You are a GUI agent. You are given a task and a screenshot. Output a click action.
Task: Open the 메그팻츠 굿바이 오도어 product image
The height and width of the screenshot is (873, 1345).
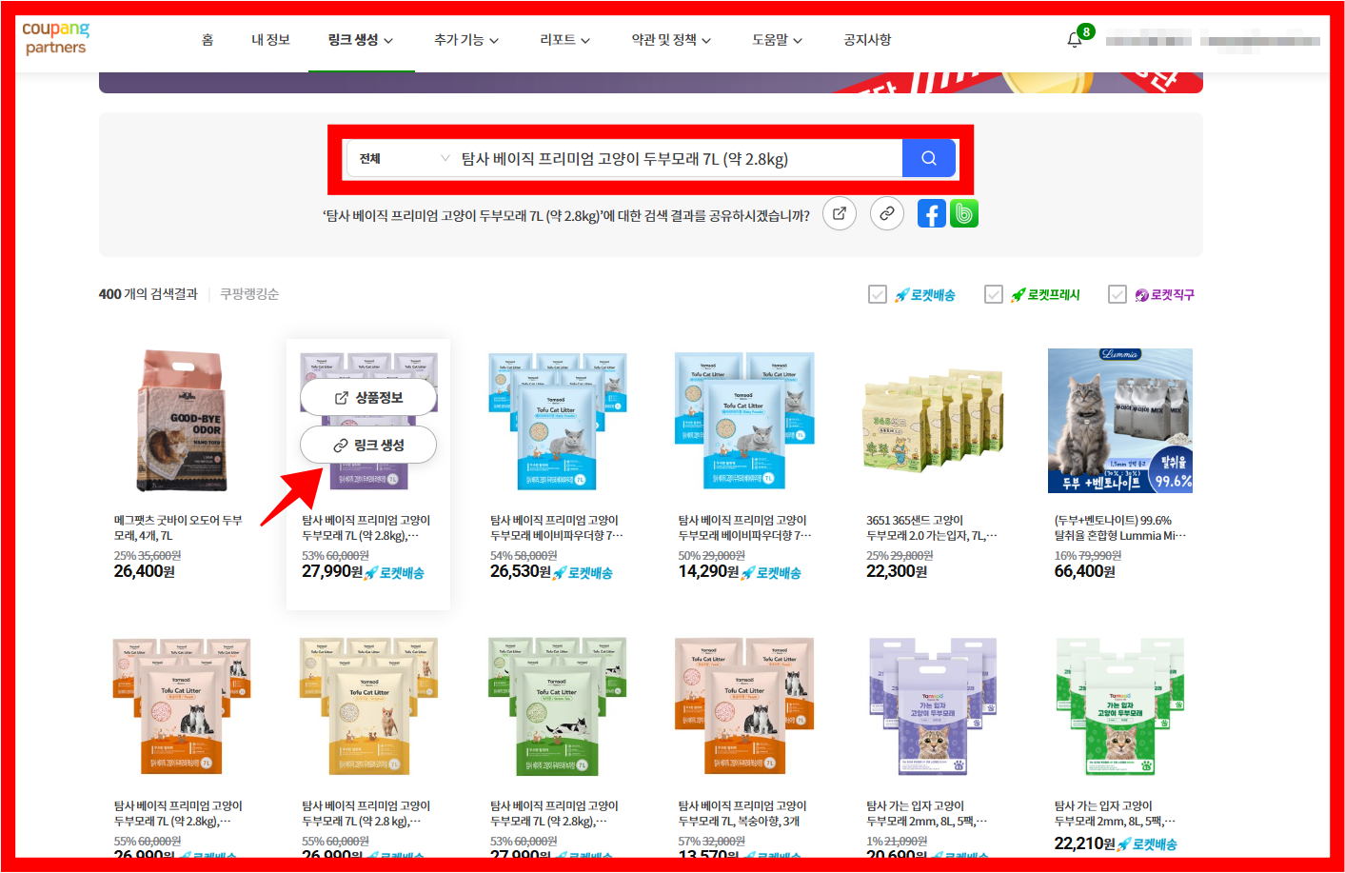click(x=180, y=421)
